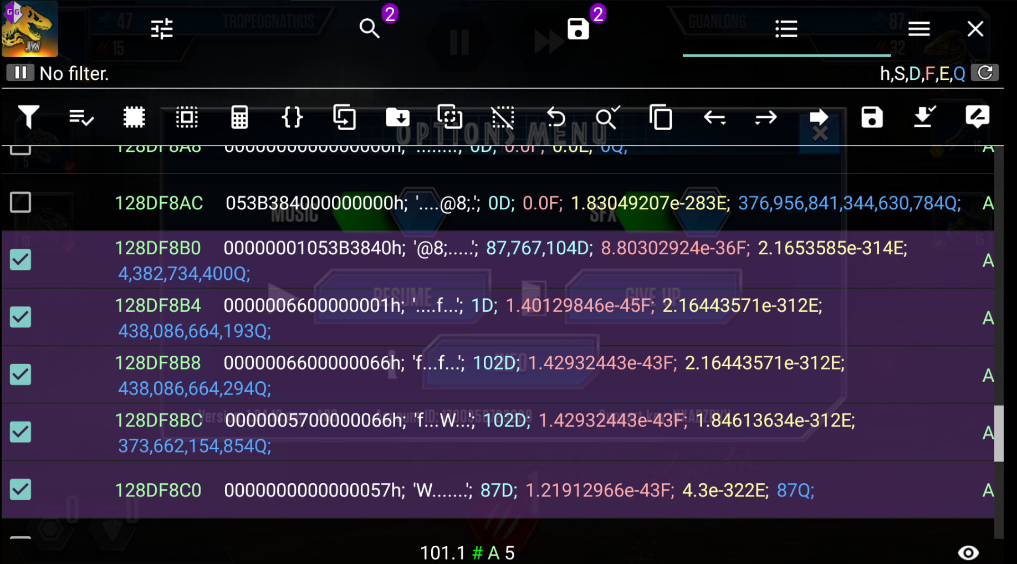Click the 'No filter.' label

point(74,74)
